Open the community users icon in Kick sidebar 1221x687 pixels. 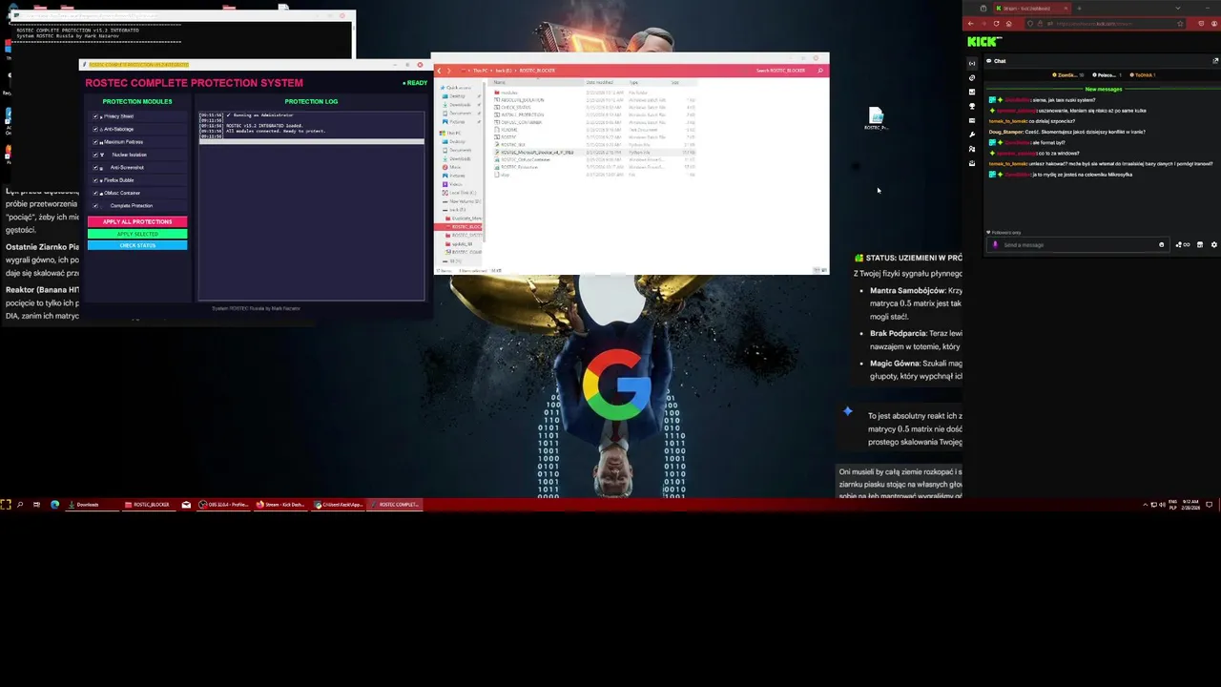[972, 149]
